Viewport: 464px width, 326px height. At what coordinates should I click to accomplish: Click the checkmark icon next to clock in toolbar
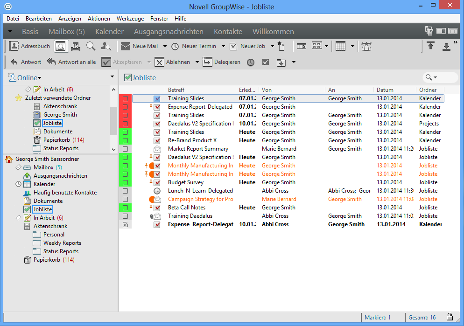[266, 62]
